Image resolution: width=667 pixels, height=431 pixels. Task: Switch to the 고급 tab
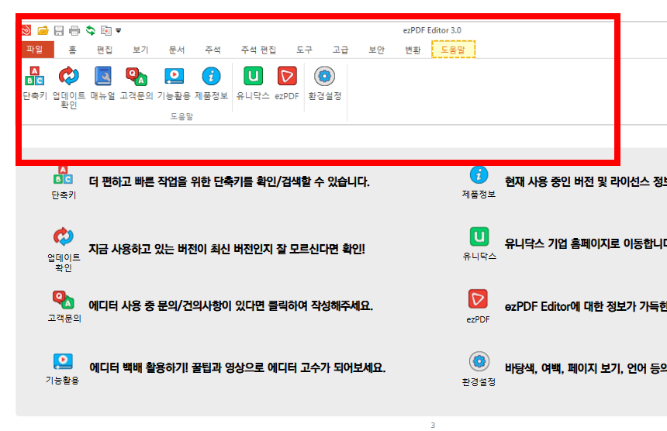(x=340, y=50)
